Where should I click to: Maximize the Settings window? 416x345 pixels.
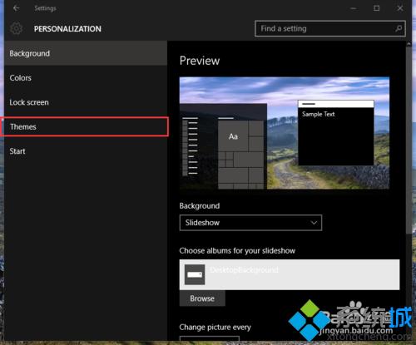coord(376,8)
